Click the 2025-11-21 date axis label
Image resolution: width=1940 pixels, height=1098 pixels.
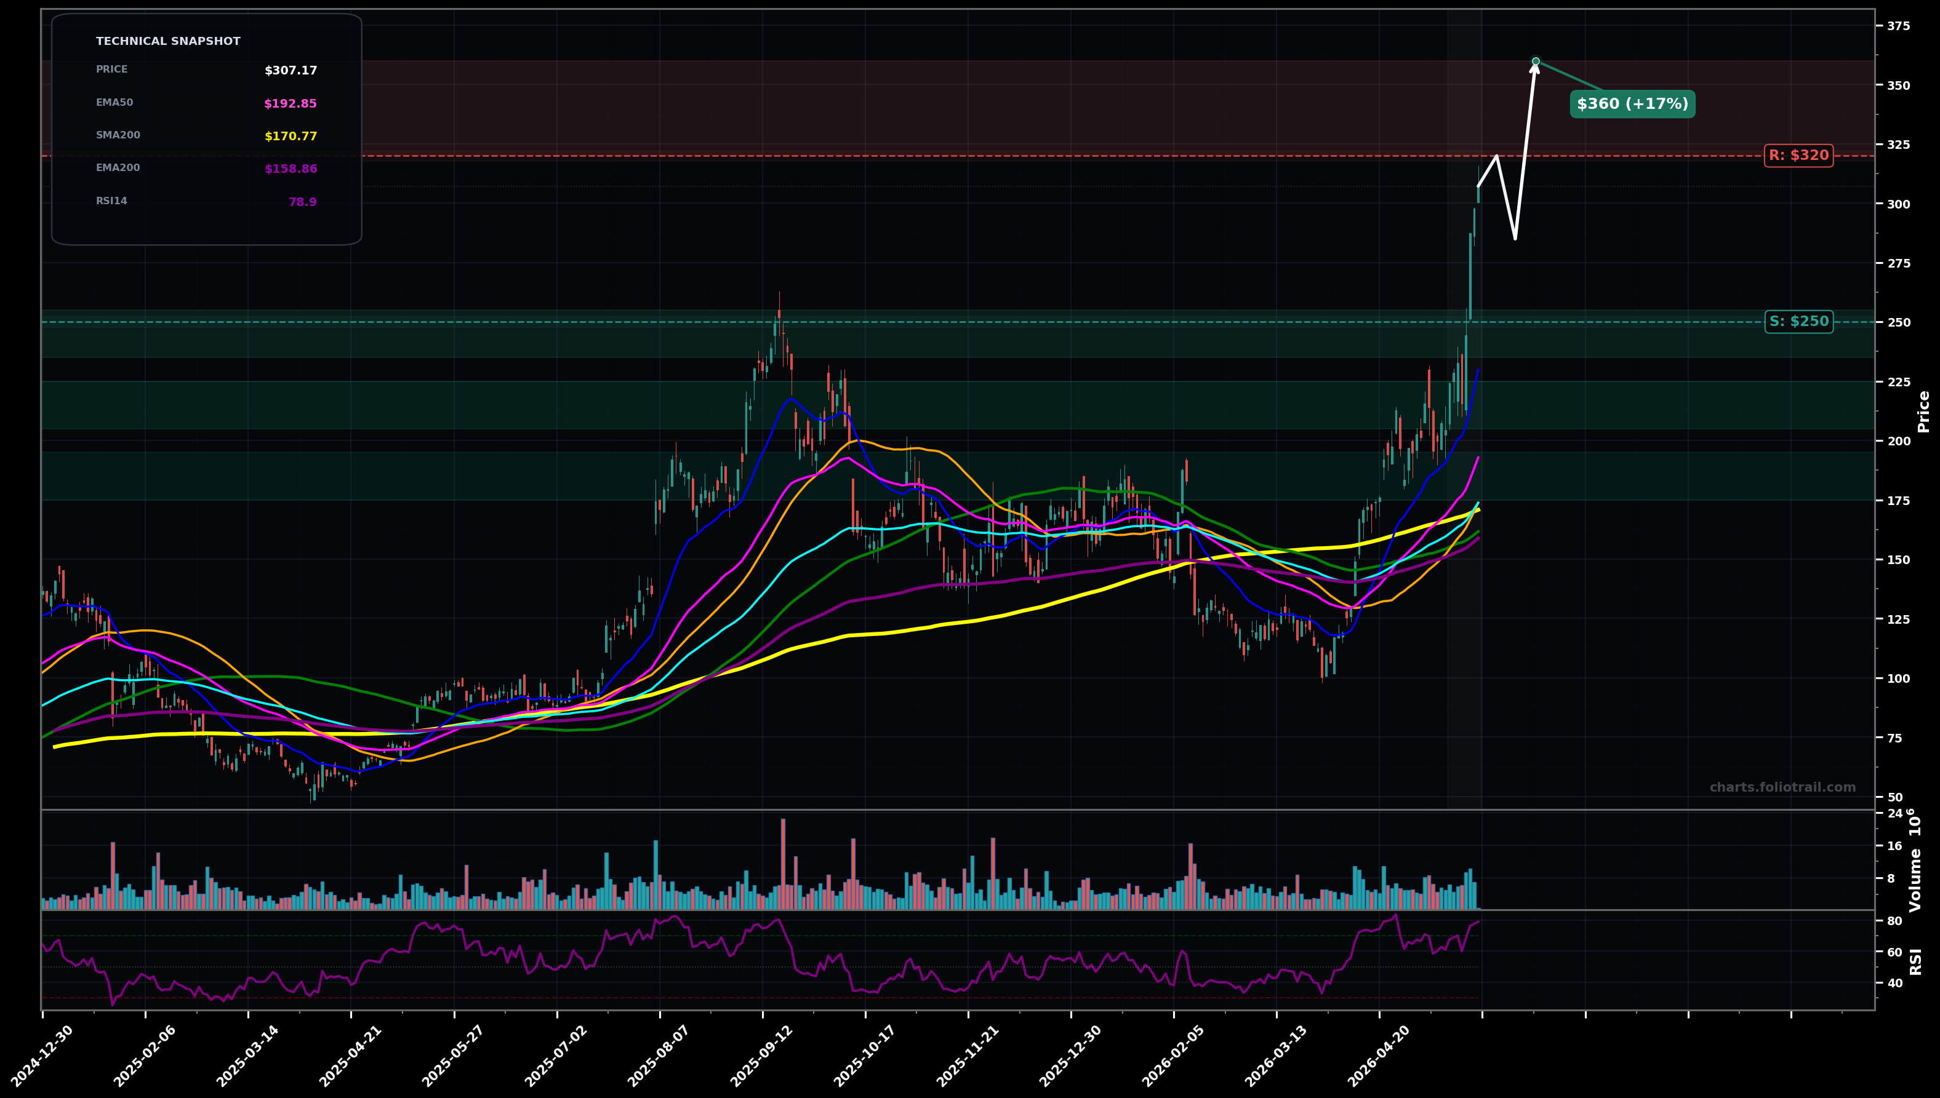pos(966,1056)
